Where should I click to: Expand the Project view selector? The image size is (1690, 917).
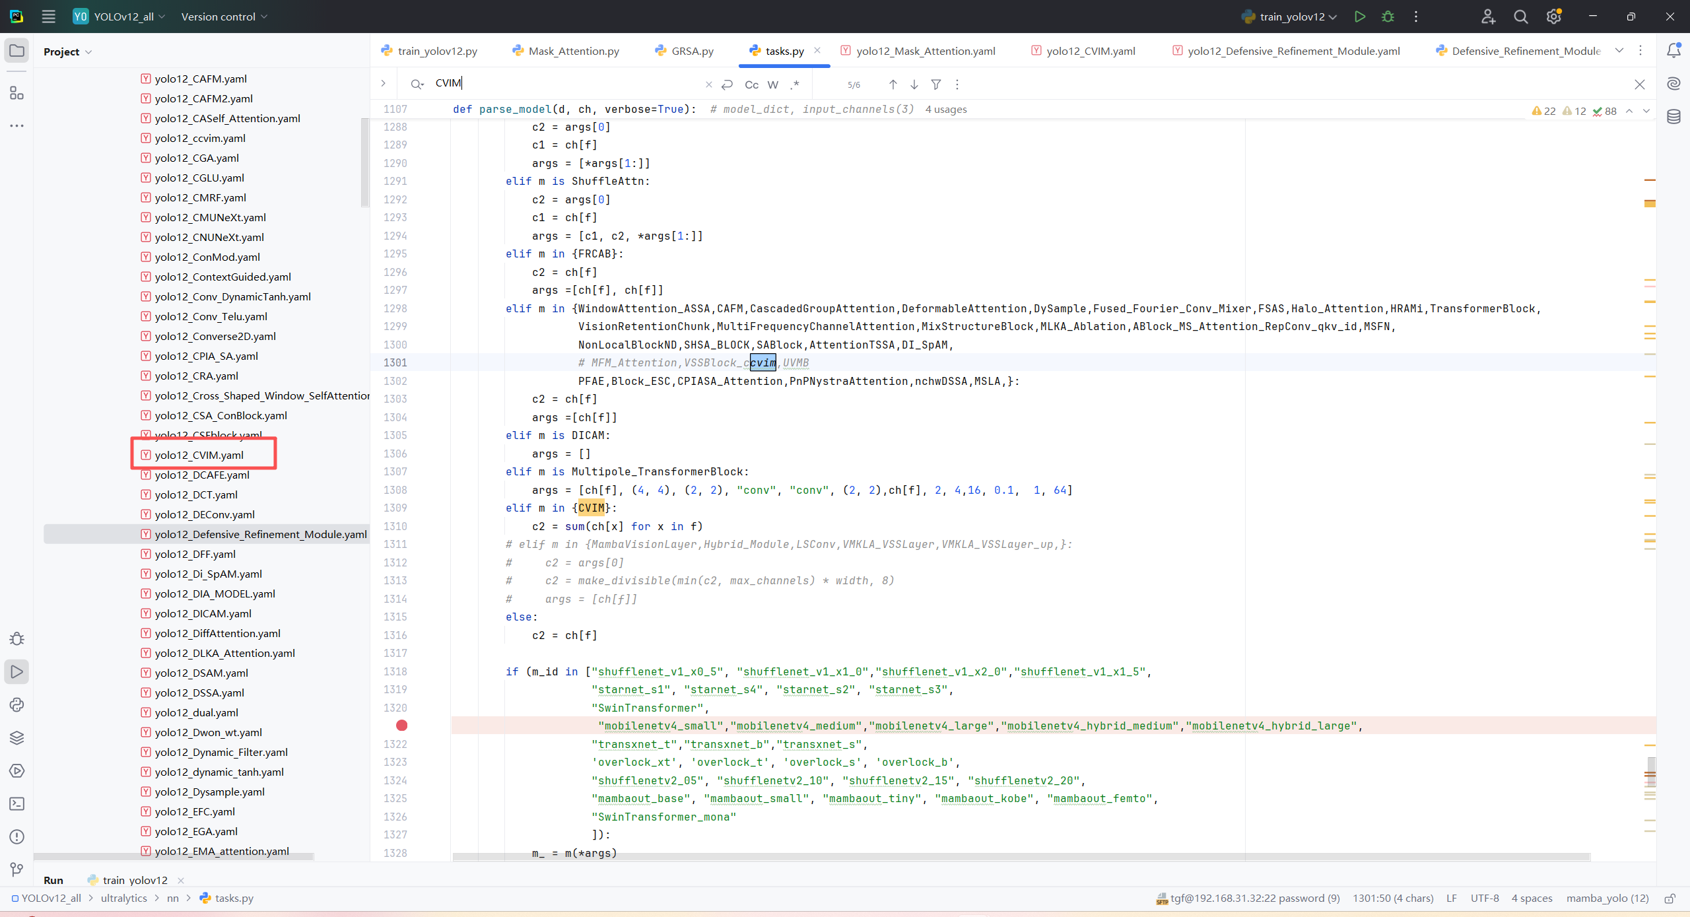pos(67,51)
